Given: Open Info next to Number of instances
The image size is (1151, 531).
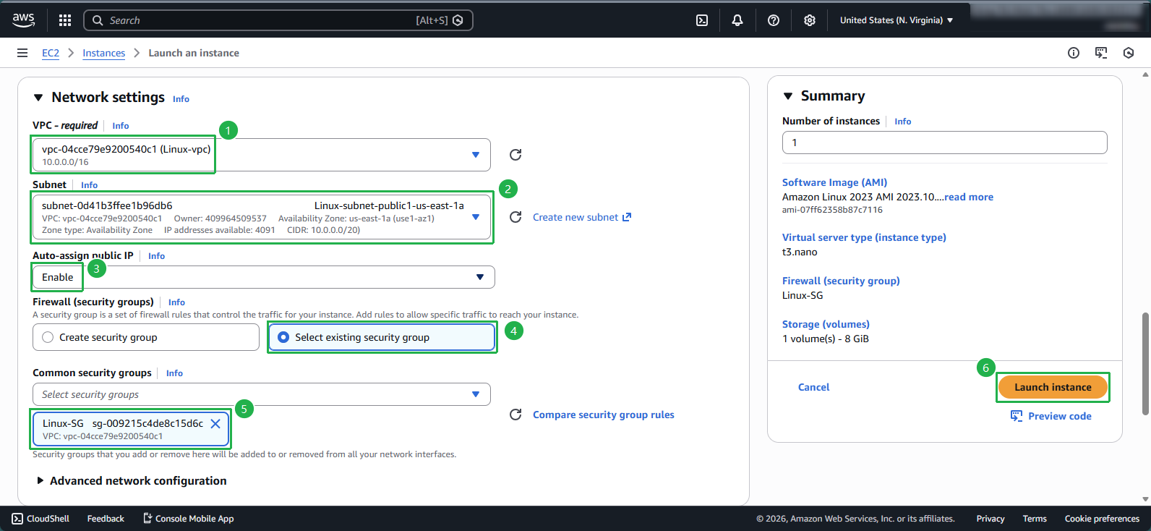Looking at the screenshot, I should coord(902,122).
